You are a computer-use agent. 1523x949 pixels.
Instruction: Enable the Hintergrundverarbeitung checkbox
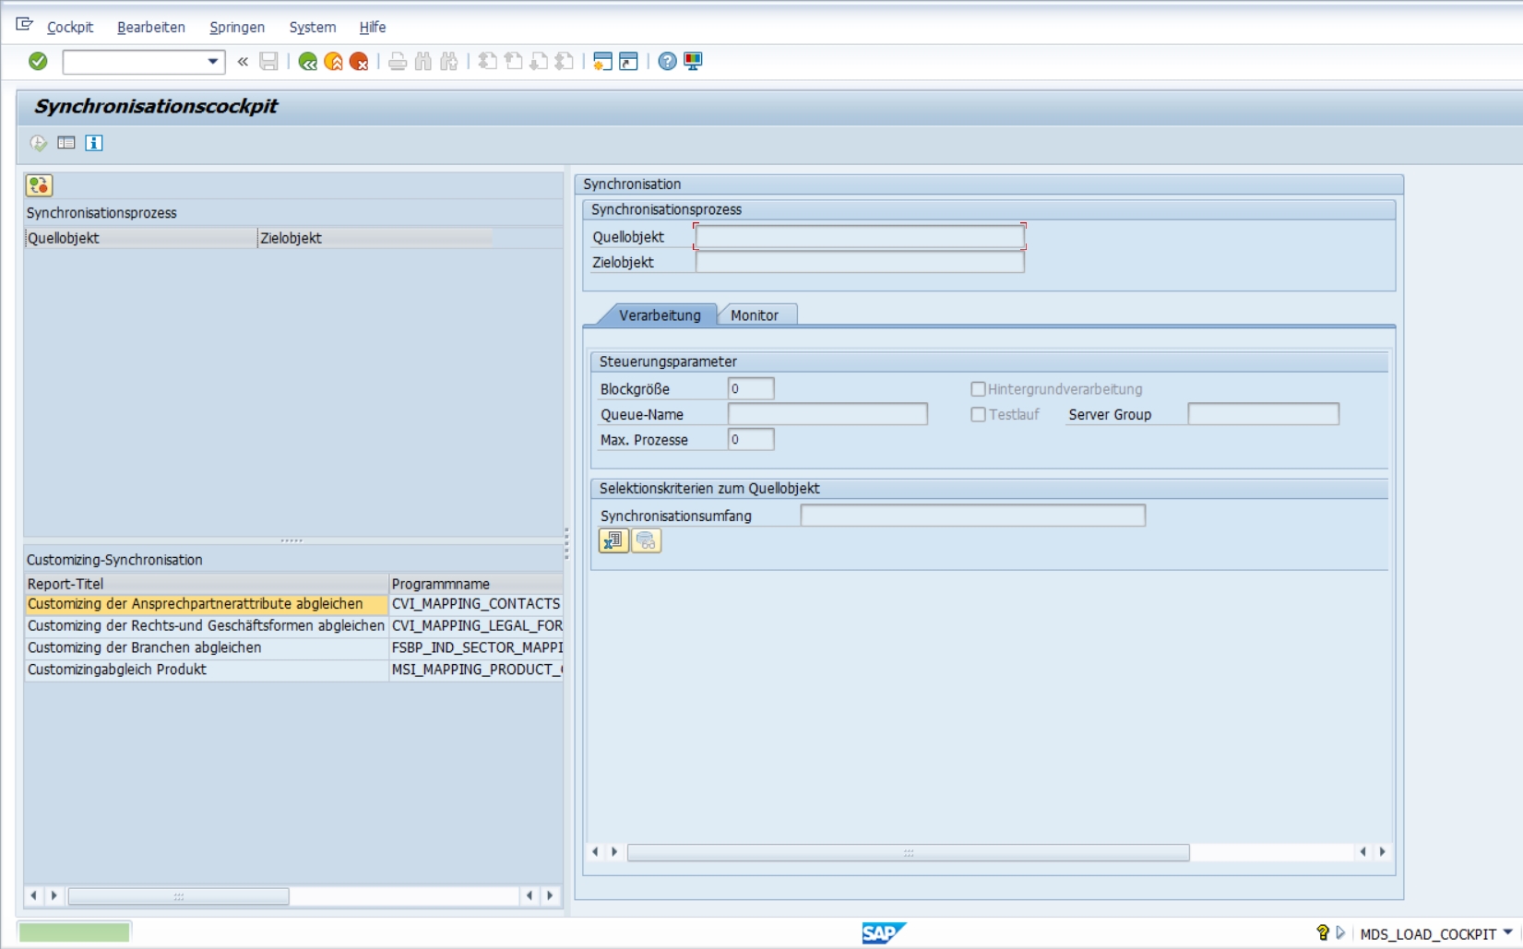tap(978, 389)
